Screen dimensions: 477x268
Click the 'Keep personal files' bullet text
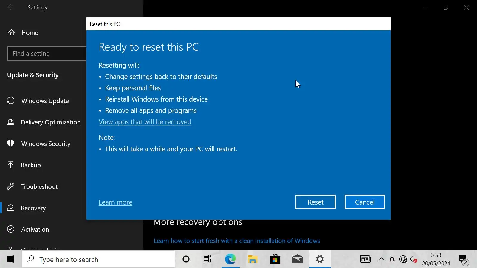[x=133, y=88]
